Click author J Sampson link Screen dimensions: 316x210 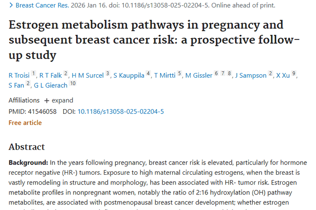[251, 75]
